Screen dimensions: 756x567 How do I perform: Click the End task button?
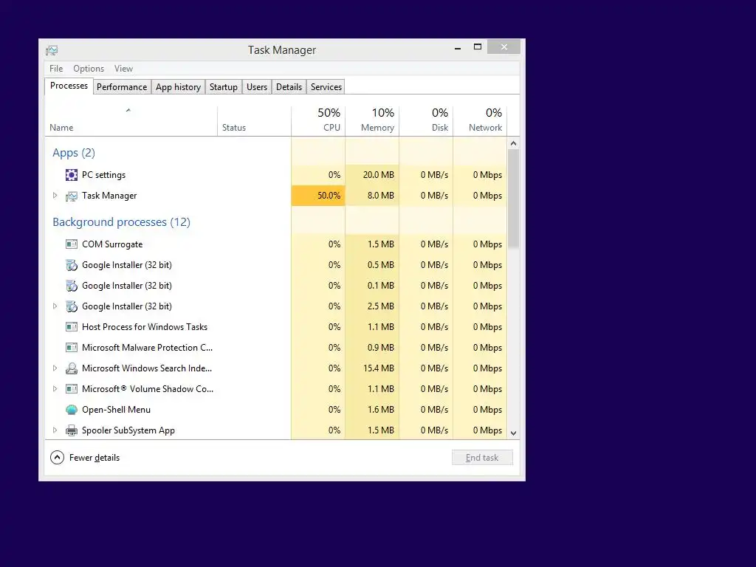pos(482,458)
